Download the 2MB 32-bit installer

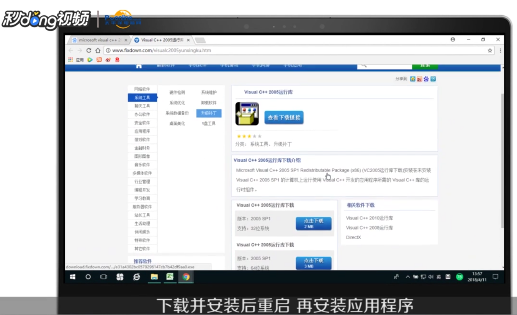pos(313,224)
